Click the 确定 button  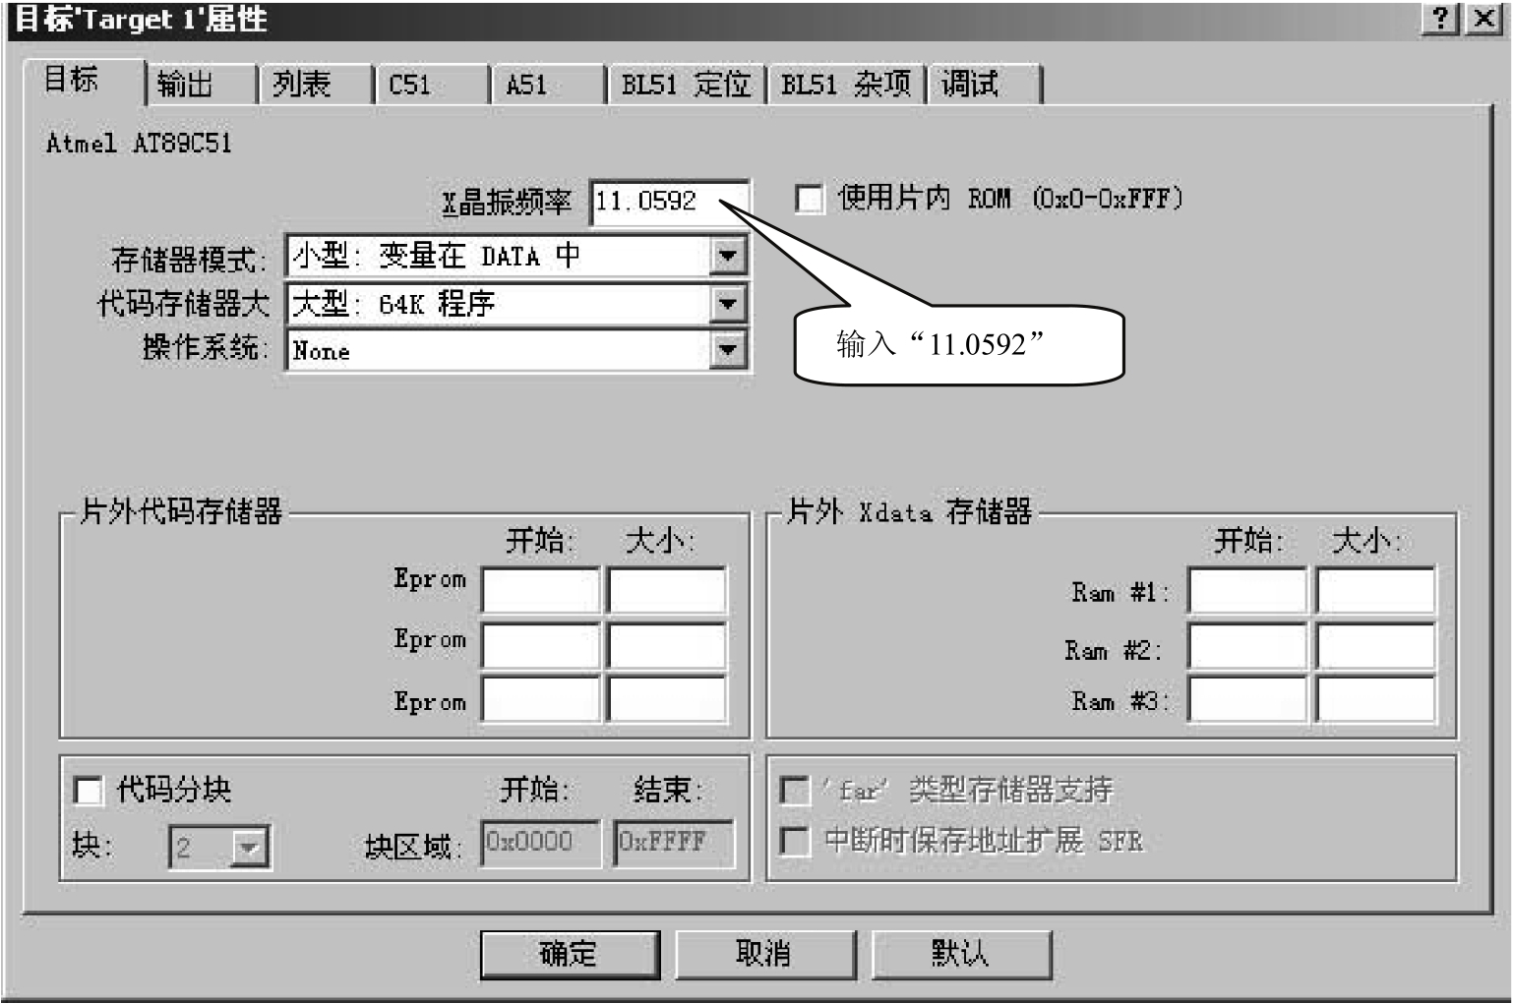click(570, 954)
